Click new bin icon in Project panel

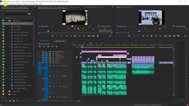click(x=29, y=14)
